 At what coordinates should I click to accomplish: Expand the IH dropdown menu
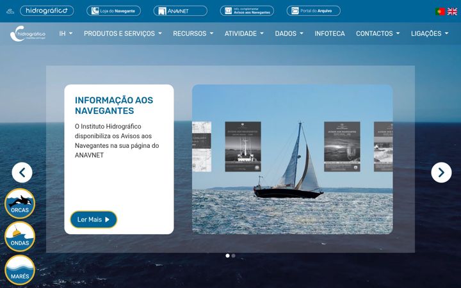(x=65, y=33)
